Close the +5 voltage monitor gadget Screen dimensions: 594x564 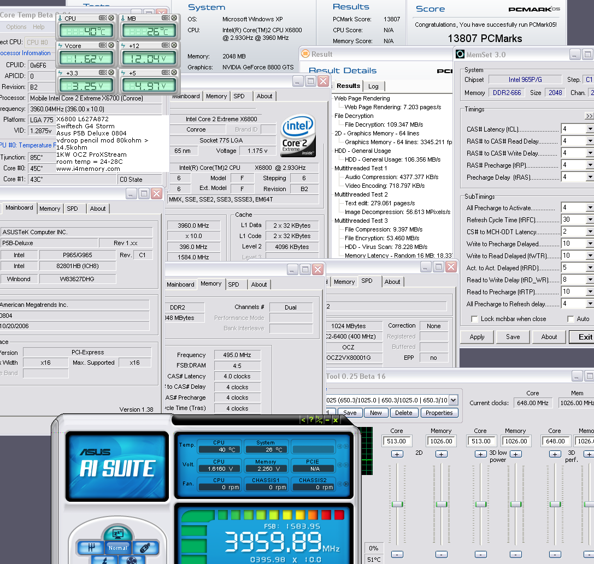pyautogui.click(x=174, y=72)
